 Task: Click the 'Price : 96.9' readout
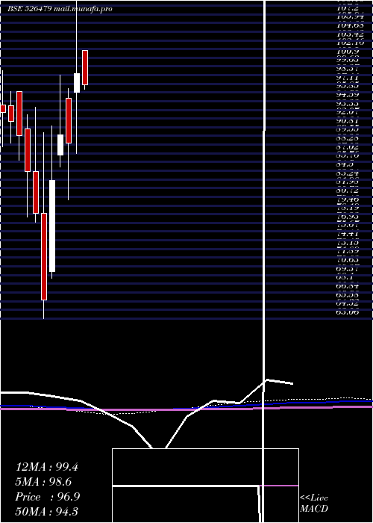48,497
